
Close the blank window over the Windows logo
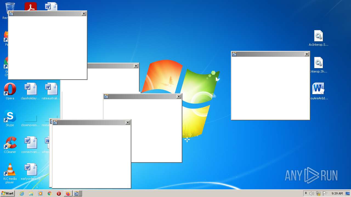coord(179,96)
